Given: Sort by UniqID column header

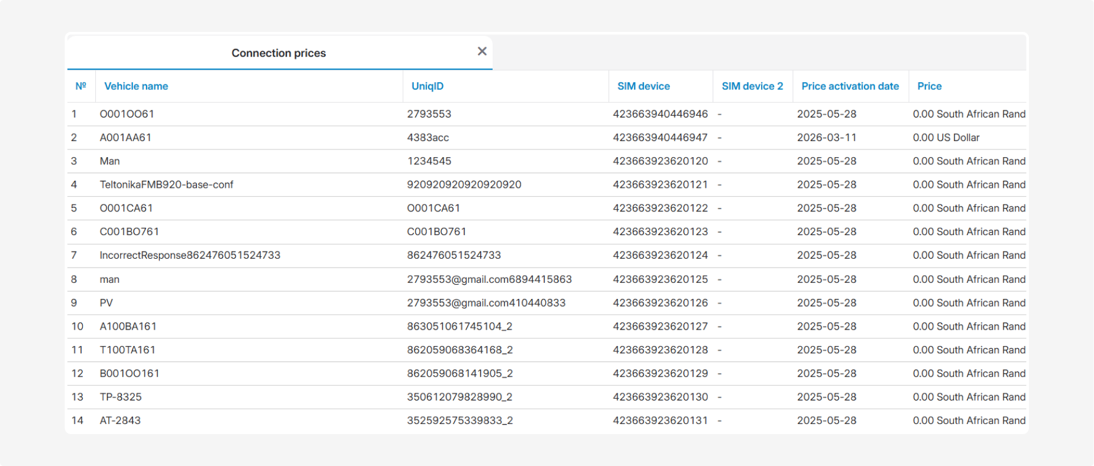Looking at the screenshot, I should coord(428,86).
